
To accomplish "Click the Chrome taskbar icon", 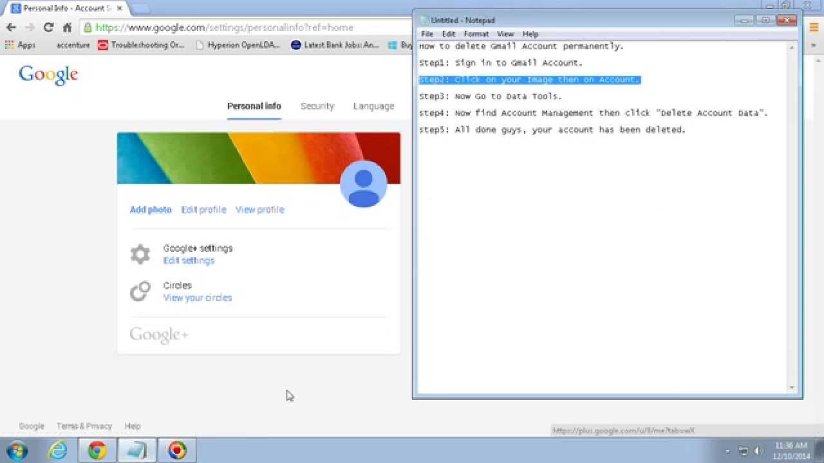I will tap(97, 450).
